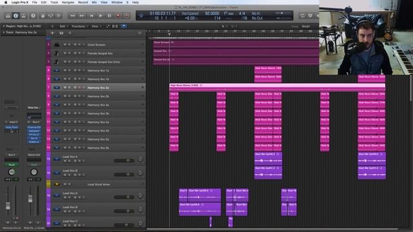Open the Mix menu
413x232 pixels.
[94, 3]
